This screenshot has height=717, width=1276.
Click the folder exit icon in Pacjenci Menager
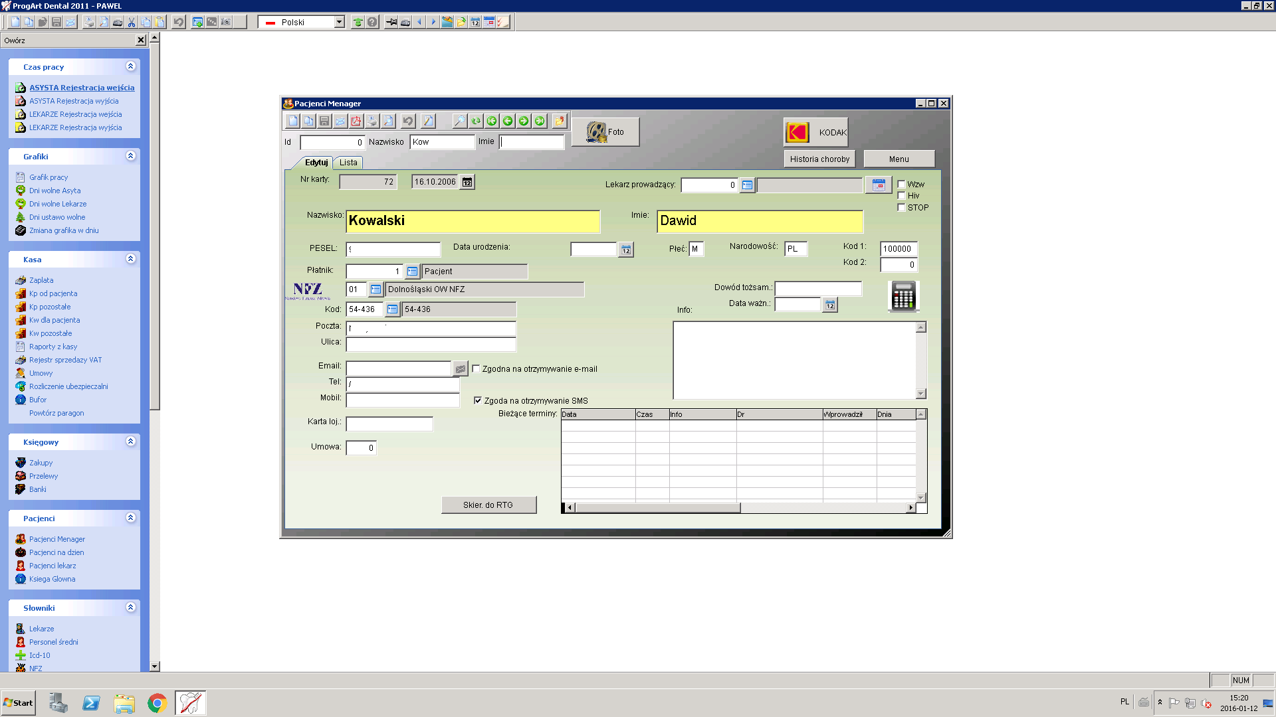(560, 121)
